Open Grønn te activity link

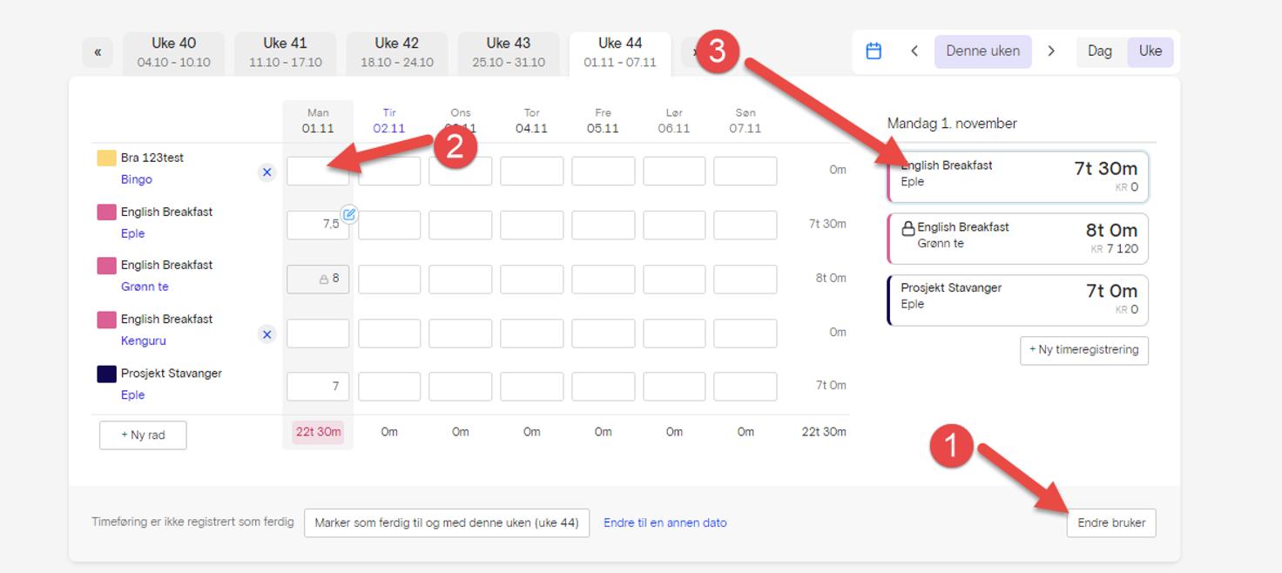click(x=145, y=286)
